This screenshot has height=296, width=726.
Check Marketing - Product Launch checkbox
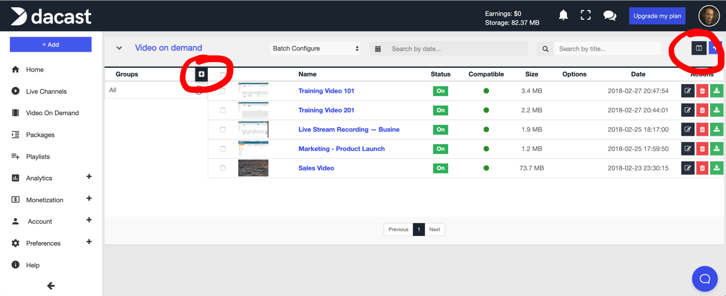coord(223,149)
